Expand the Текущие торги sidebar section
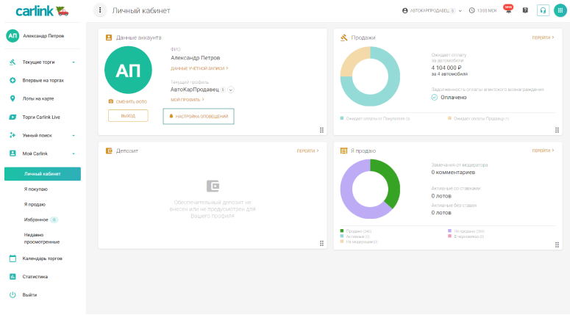Screen dimensions: 570x315 coord(73,62)
